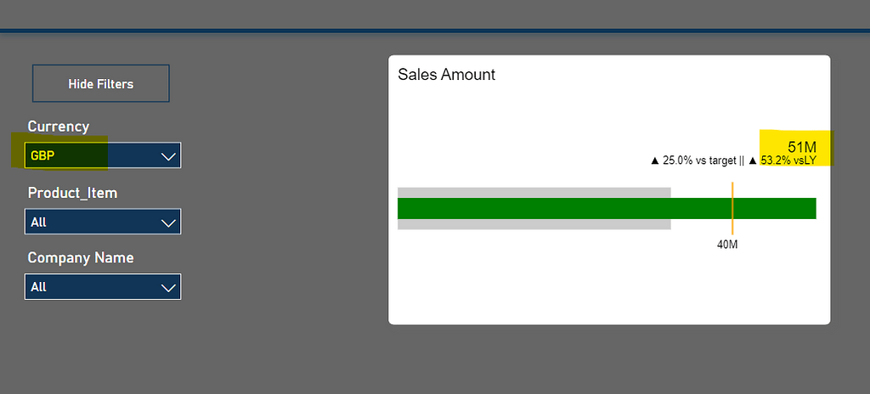Click the GBP value in Currency slicer
Image resolution: width=870 pixels, height=394 pixels.
click(42, 155)
